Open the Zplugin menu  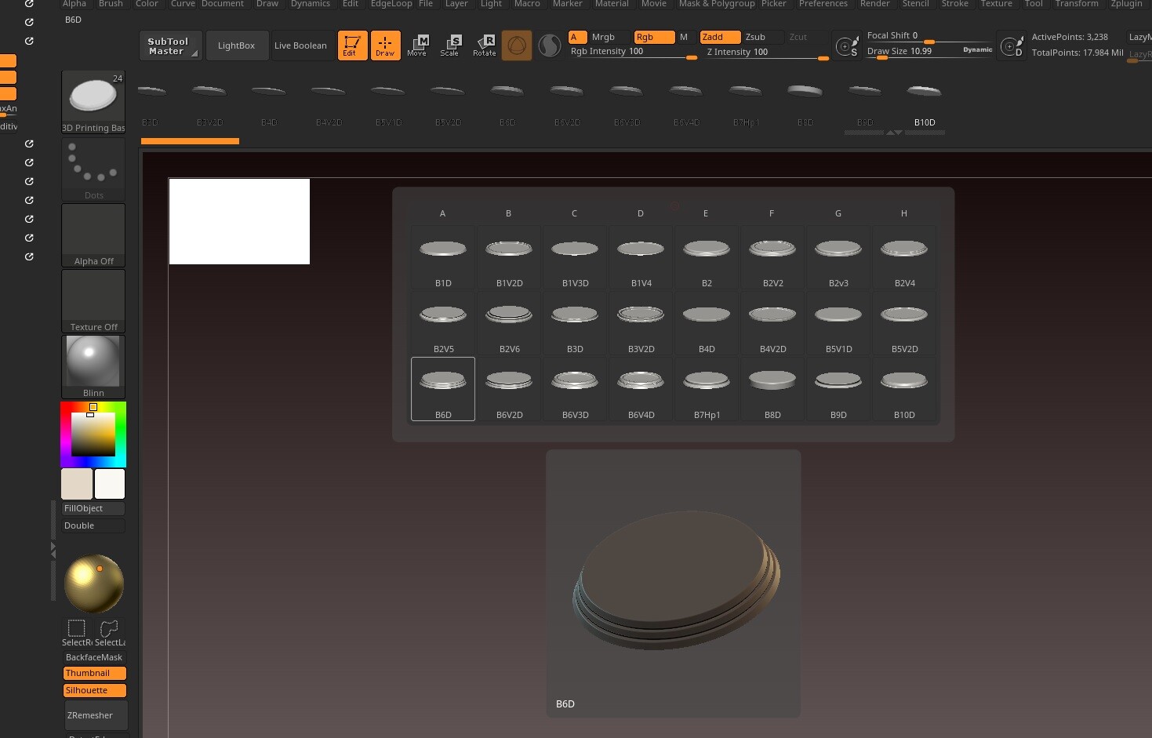(x=1125, y=4)
